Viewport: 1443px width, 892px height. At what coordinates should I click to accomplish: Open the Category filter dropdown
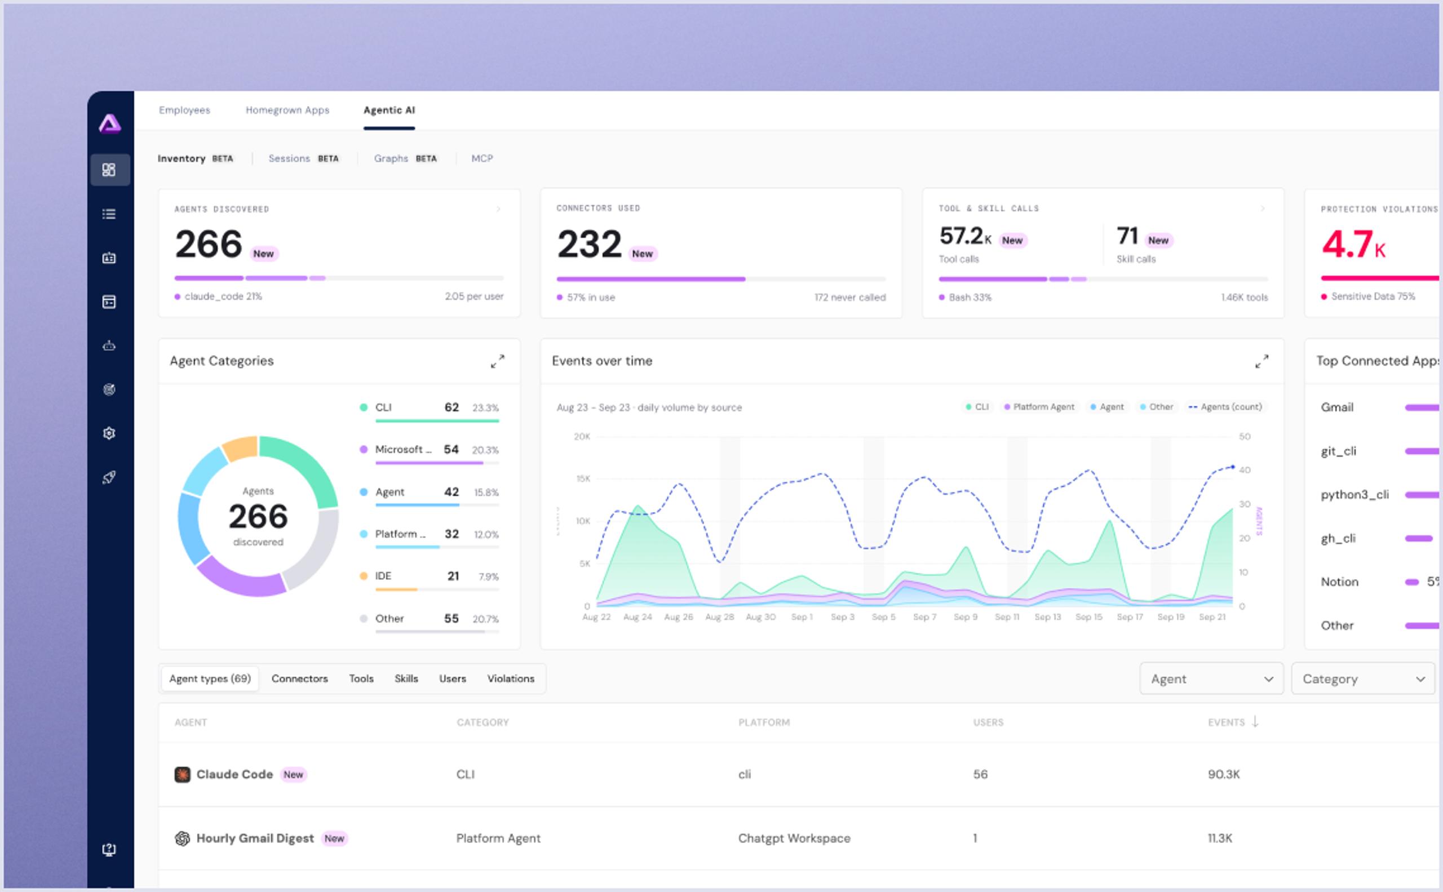1363,678
